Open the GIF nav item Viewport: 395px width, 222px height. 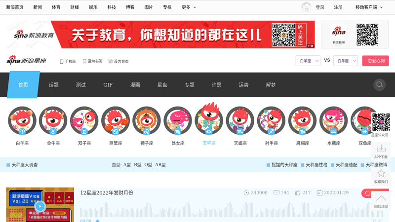coord(108,85)
